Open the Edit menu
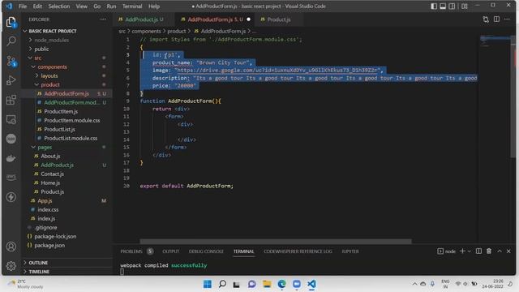This screenshot has height=292, width=519. click(37, 6)
